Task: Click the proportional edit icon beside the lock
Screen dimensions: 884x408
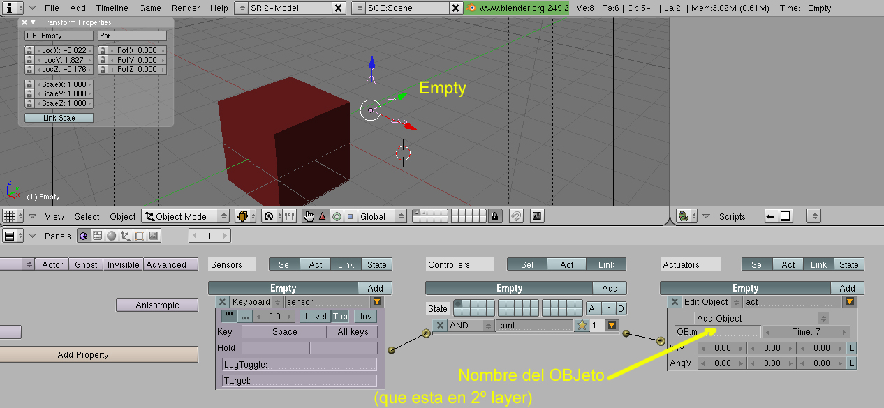Action: click(516, 216)
